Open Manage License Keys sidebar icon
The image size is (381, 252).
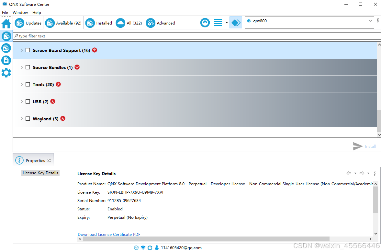[x=6, y=48]
